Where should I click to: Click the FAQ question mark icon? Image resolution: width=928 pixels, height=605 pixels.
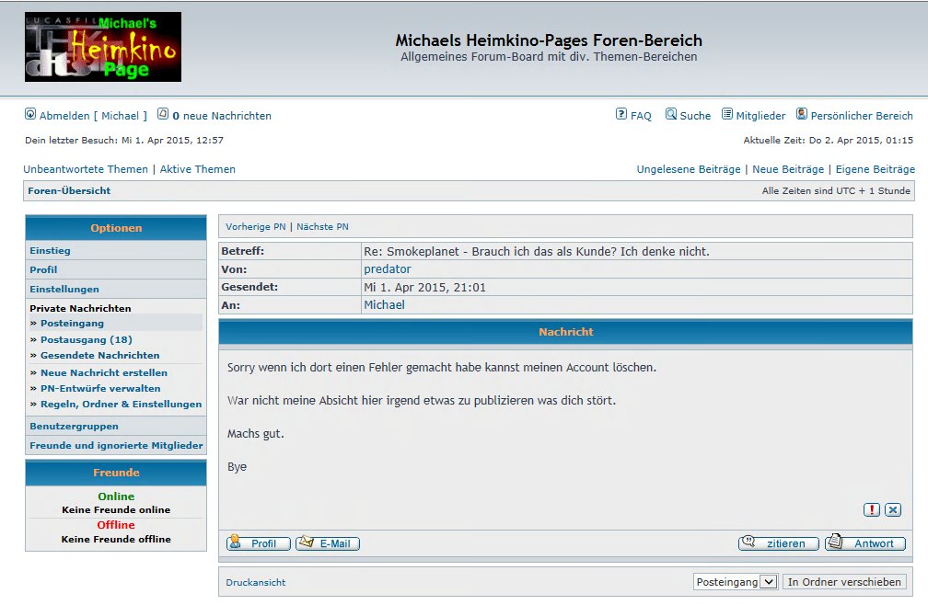(x=621, y=115)
